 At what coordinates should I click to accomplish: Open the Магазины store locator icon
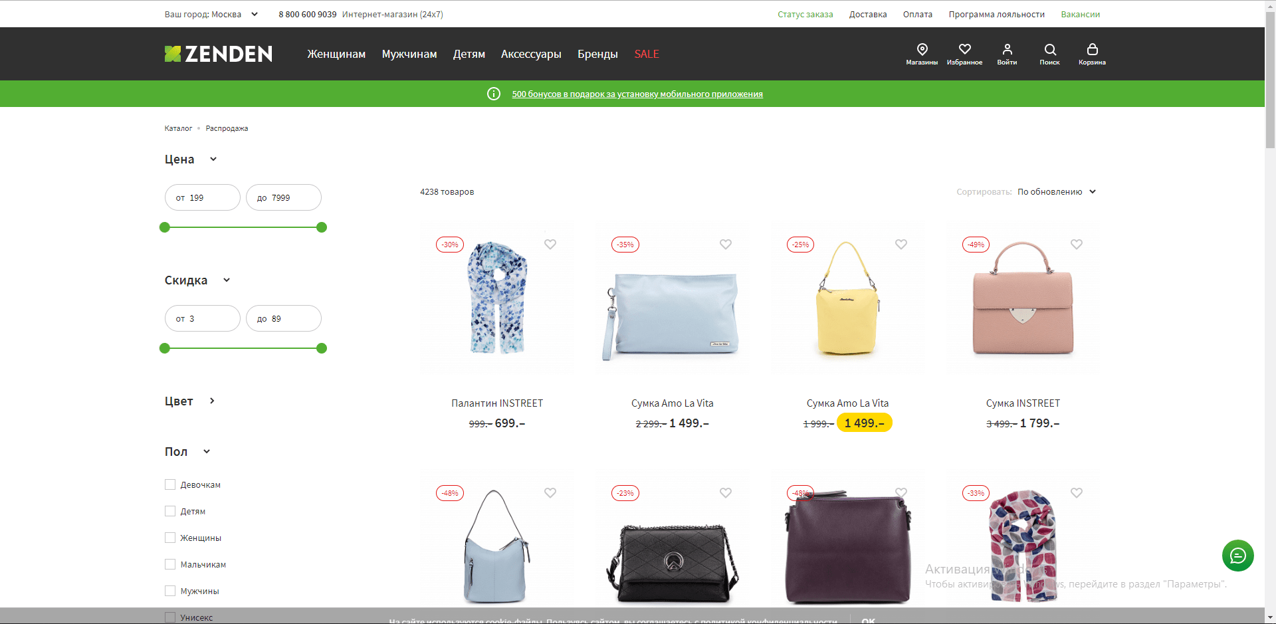[x=922, y=53]
